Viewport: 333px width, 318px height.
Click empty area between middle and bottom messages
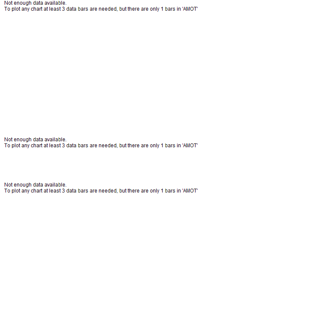click(x=166, y=165)
